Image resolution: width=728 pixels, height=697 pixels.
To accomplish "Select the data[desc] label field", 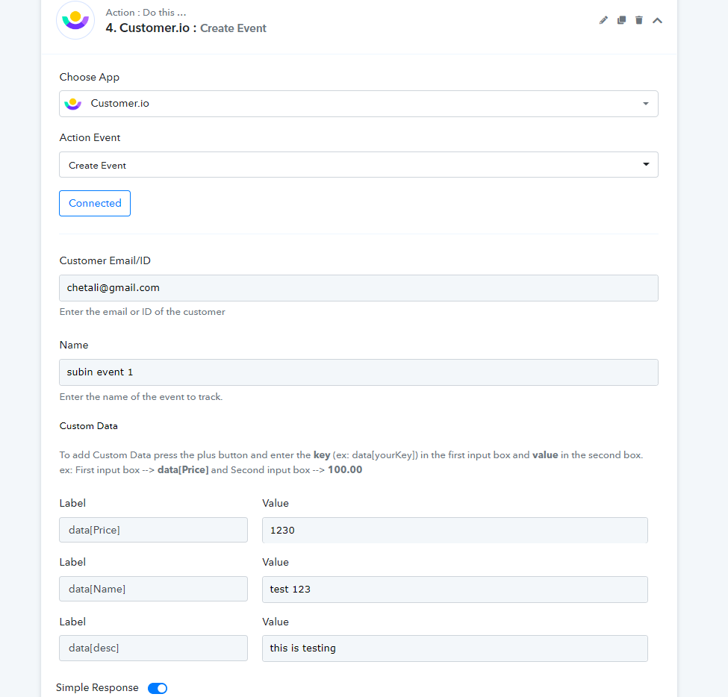I will (x=153, y=648).
